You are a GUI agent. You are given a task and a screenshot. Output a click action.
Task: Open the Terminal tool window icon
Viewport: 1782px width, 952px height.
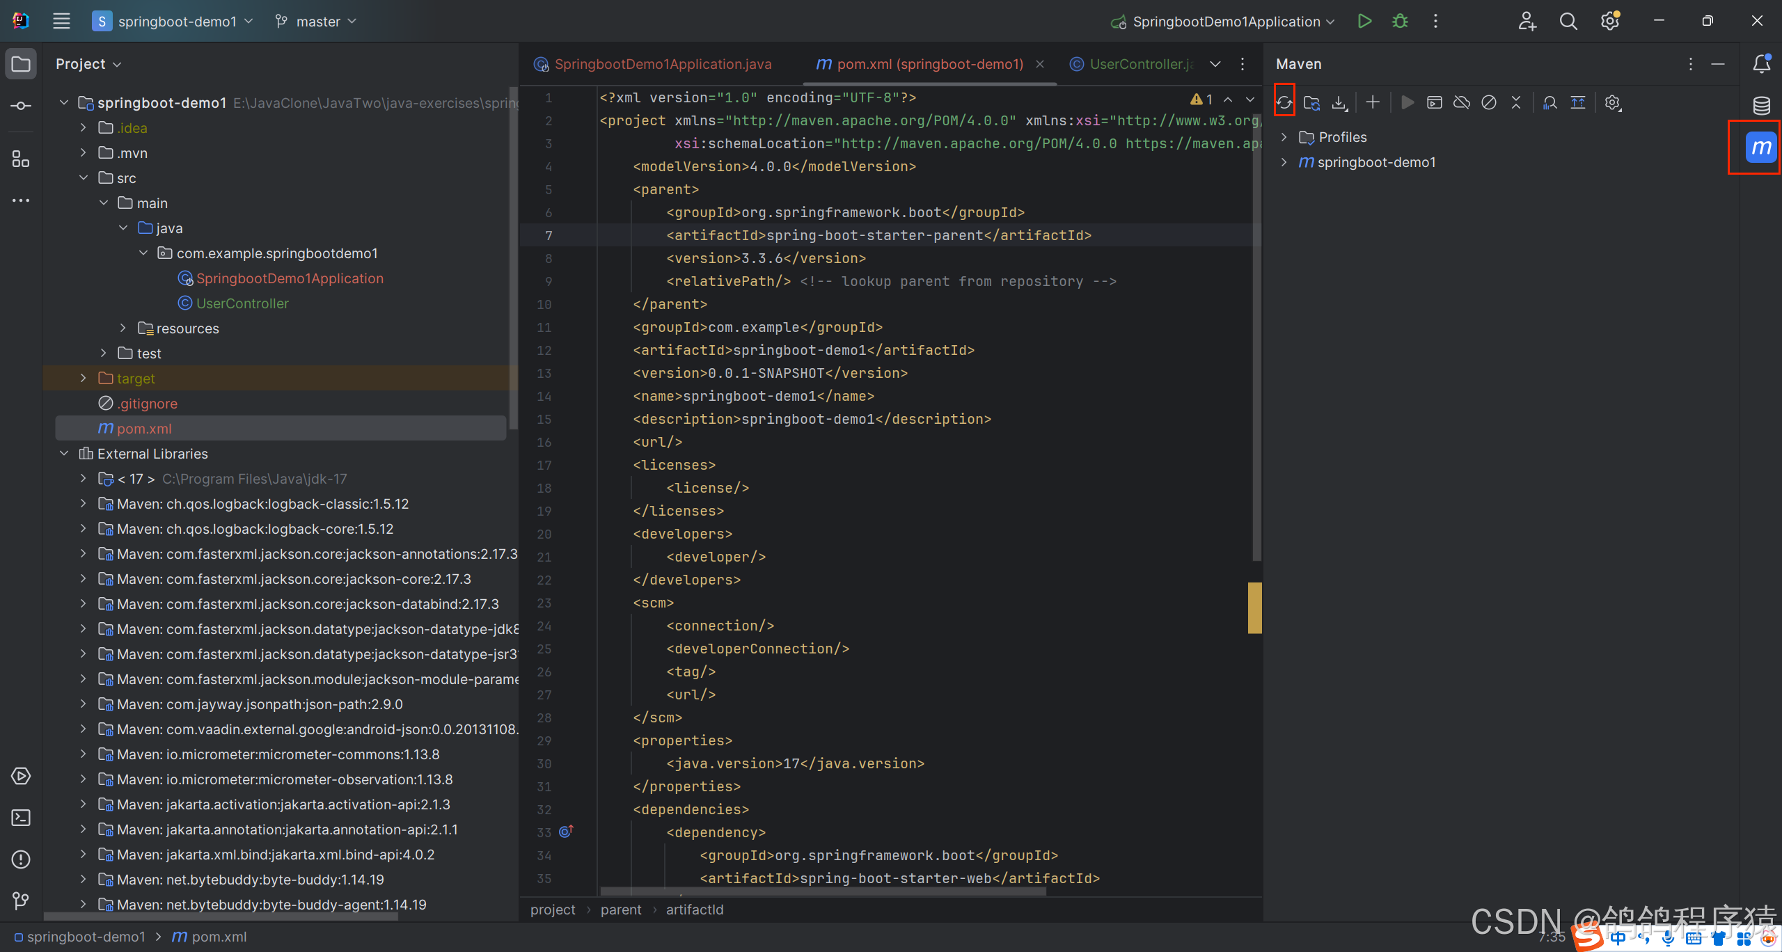(x=21, y=818)
